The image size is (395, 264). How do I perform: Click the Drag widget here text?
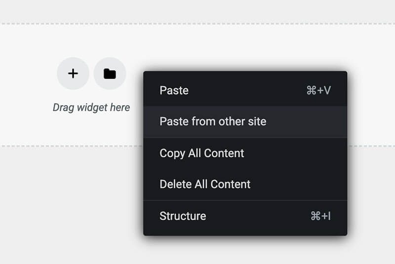click(91, 108)
